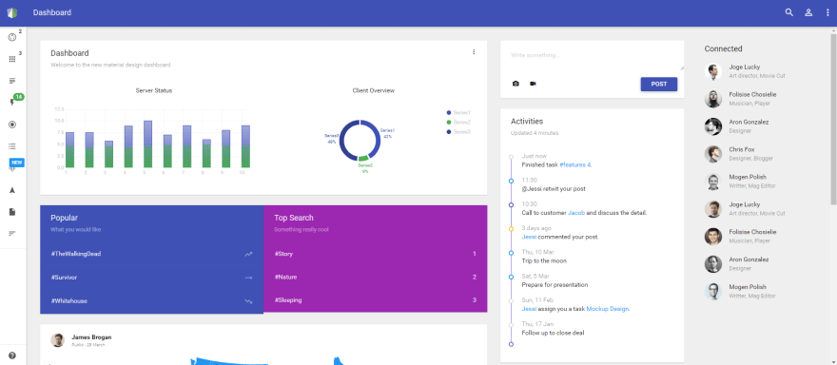Open Jessi link in 'commented your post'
This screenshot has width=837, height=365.
point(529,237)
